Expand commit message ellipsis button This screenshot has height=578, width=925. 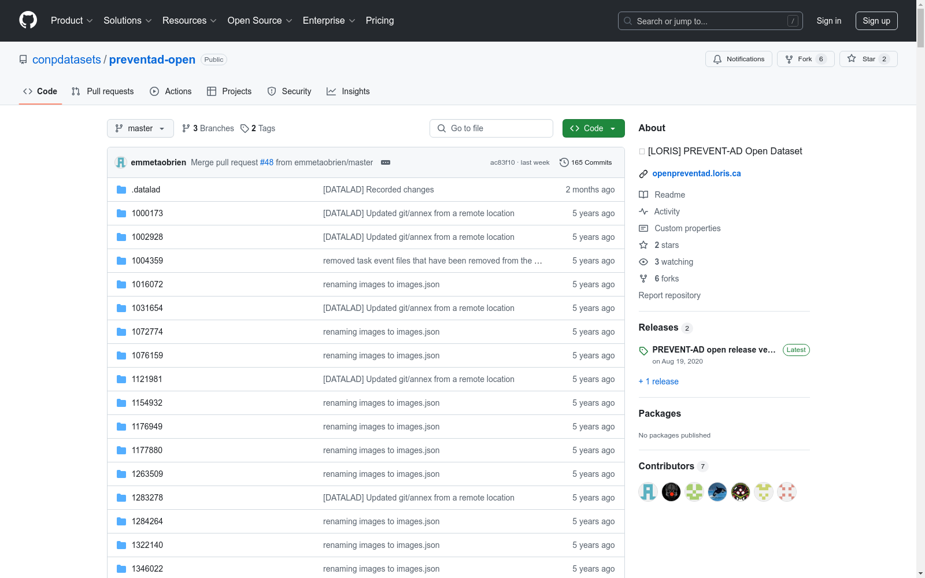point(386,162)
